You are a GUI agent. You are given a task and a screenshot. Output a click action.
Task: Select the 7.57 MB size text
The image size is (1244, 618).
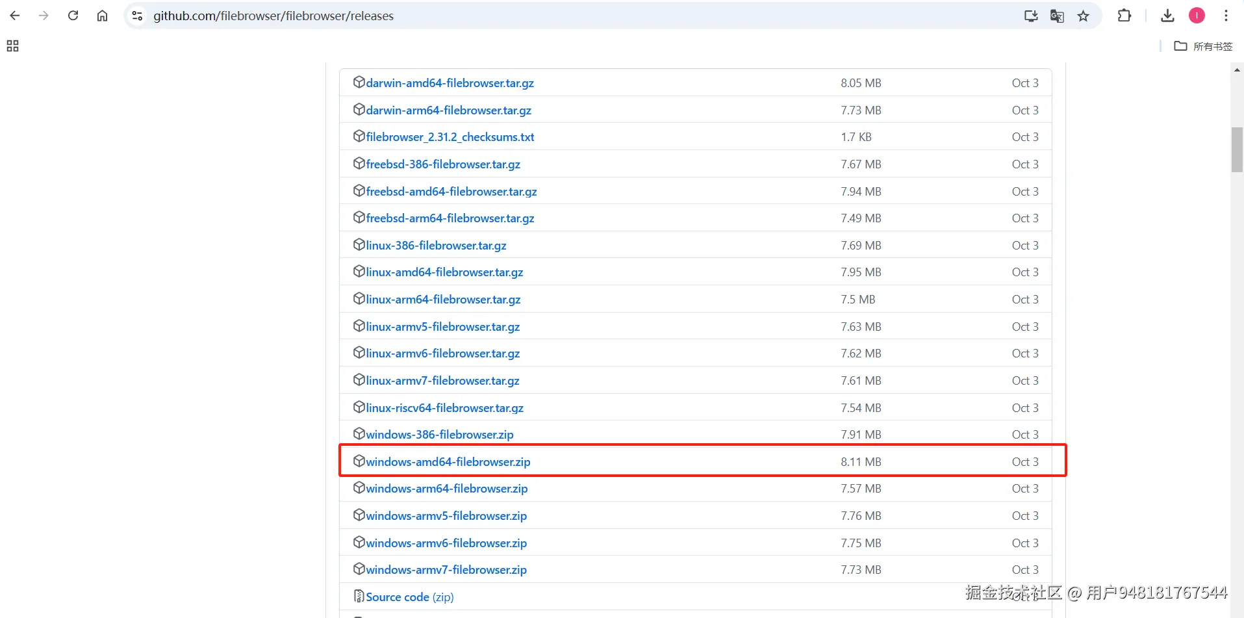[861, 489]
